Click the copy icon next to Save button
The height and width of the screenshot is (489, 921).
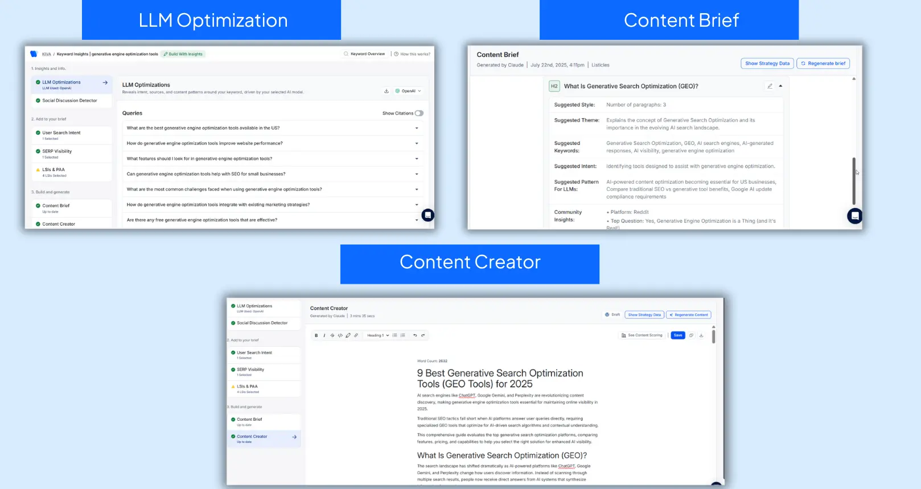tap(691, 335)
